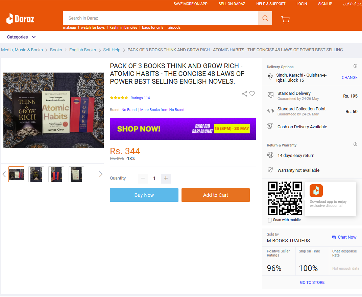
Task: Click watch for boys suggestion
Action: pyautogui.click(x=93, y=27)
